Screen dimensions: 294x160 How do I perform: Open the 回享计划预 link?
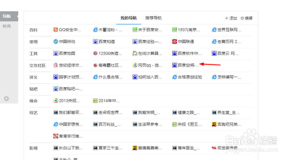point(71,77)
